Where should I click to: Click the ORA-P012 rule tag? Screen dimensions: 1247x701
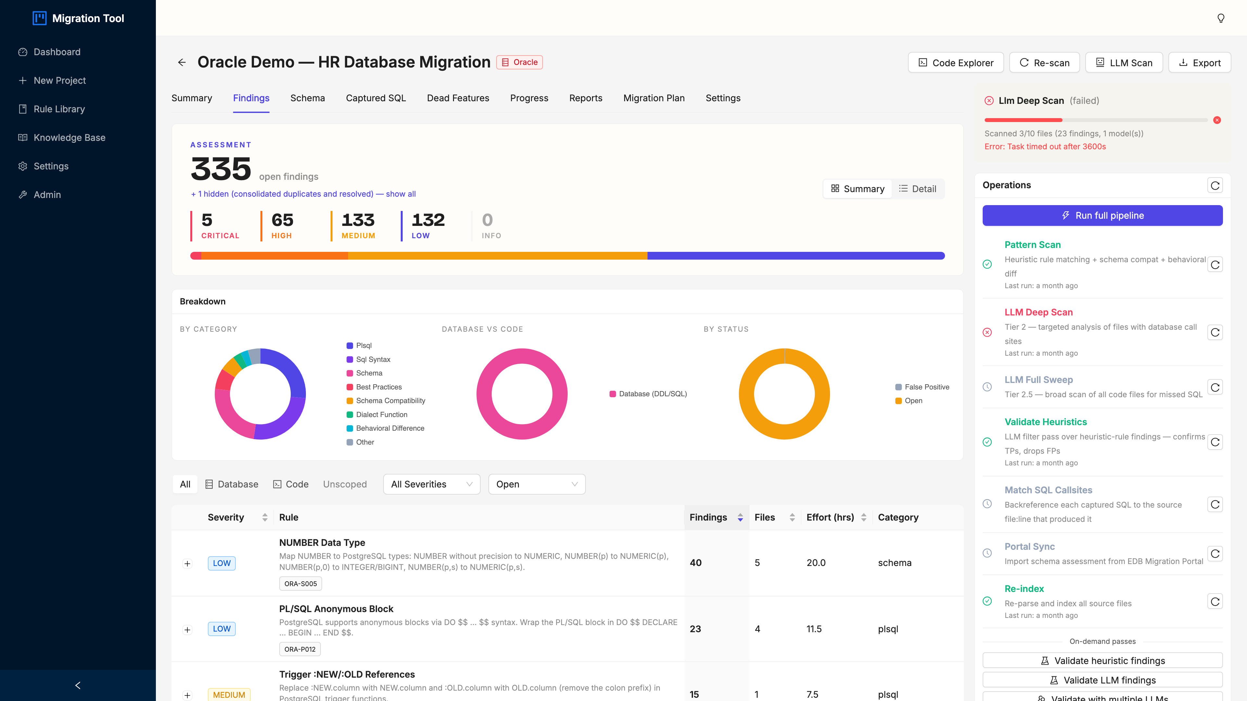pos(300,649)
